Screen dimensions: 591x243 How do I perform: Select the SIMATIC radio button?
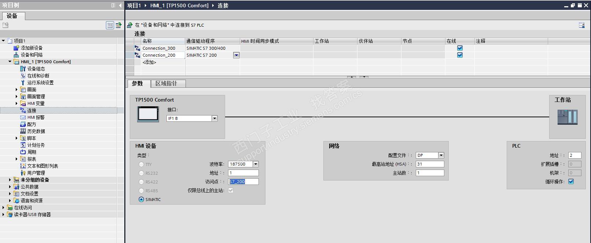tap(141, 200)
